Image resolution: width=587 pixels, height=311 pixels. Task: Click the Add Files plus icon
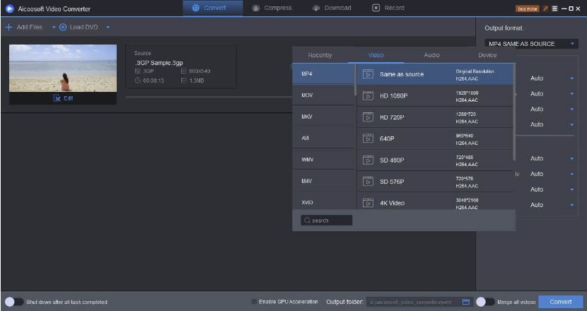click(9, 27)
